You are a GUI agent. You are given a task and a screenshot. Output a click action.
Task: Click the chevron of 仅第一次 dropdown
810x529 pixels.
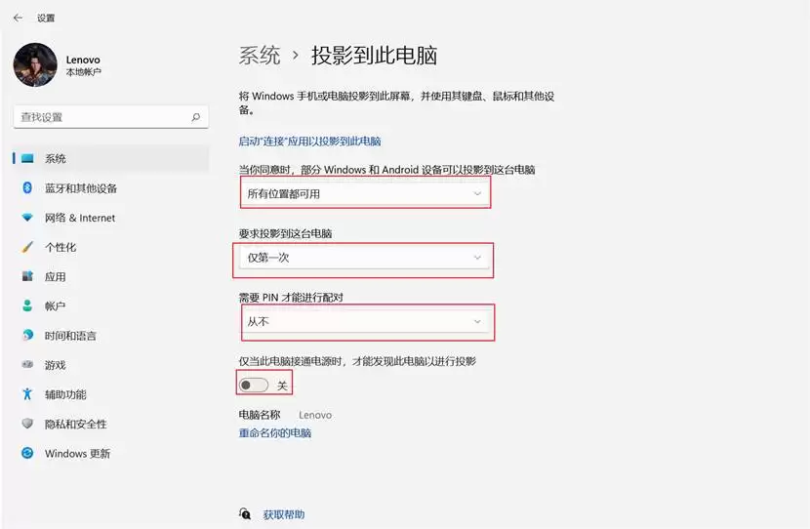477,258
